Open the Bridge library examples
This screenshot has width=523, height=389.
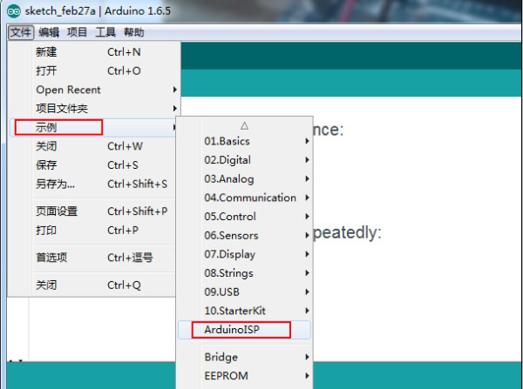click(x=244, y=357)
